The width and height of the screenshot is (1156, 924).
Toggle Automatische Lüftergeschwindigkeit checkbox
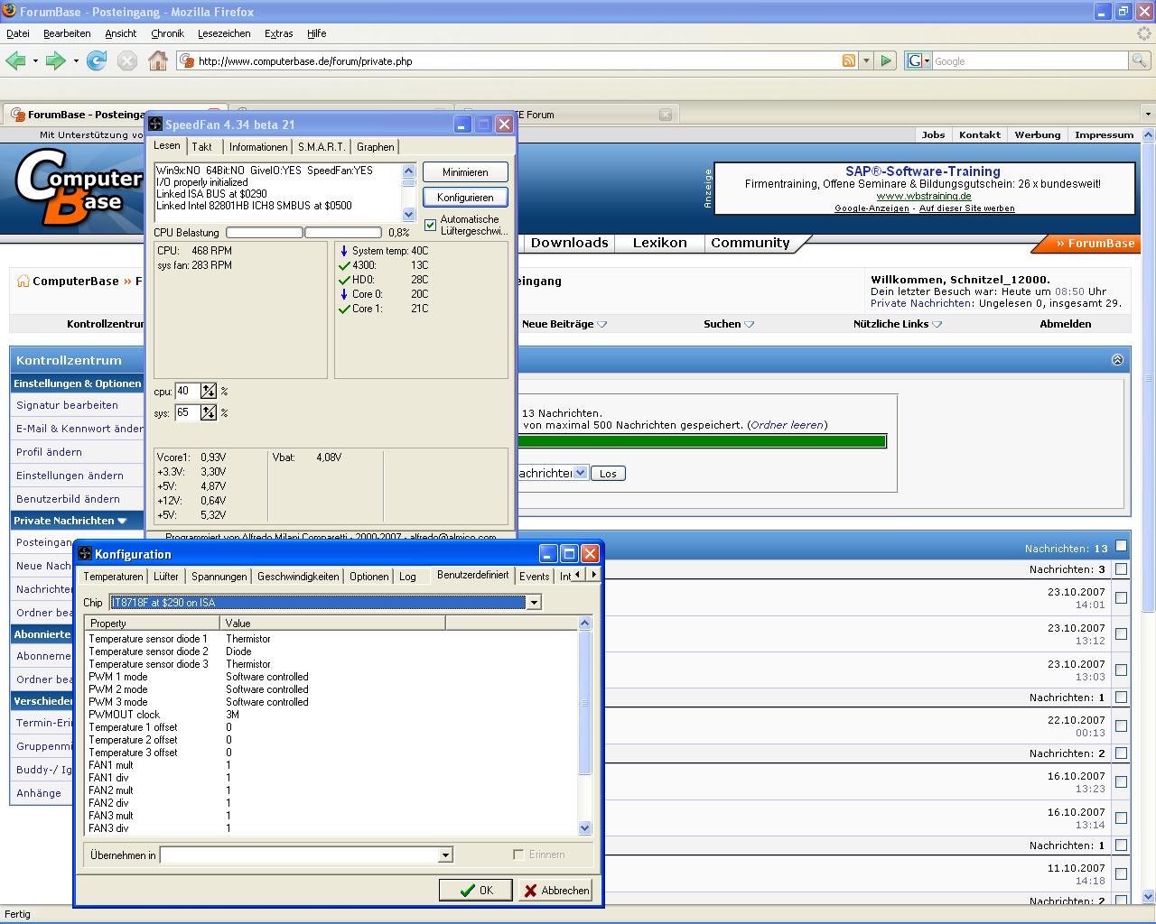pos(430,225)
